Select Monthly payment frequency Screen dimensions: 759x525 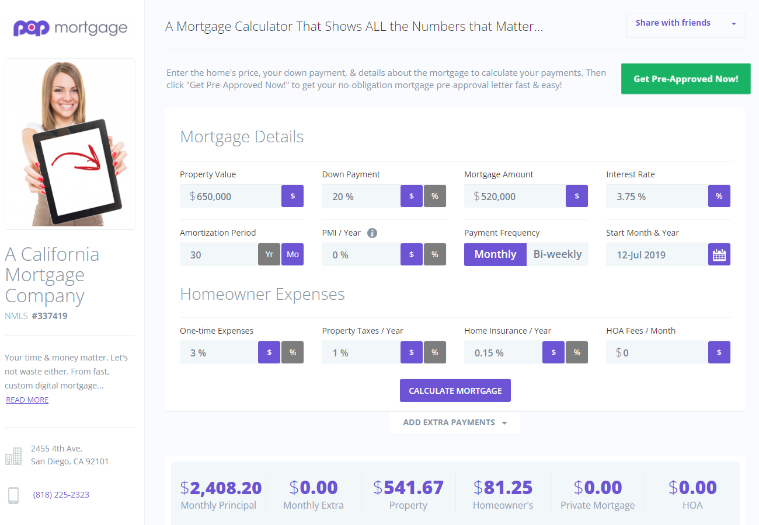click(496, 254)
